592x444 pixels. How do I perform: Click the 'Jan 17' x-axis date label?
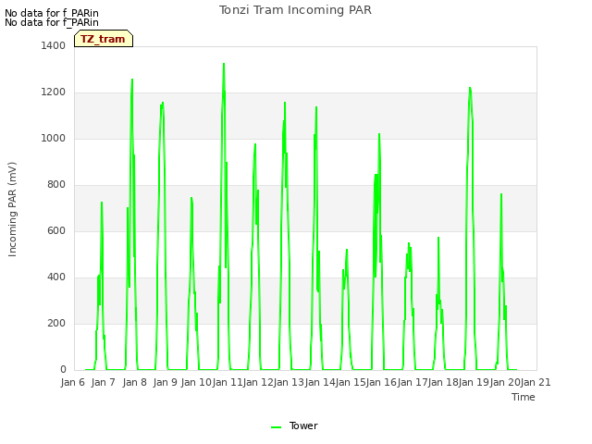click(413, 382)
